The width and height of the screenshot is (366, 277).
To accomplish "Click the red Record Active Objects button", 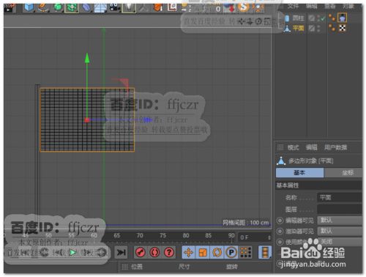I will [141, 252].
